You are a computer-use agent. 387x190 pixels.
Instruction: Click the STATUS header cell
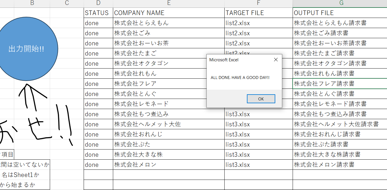click(97, 13)
